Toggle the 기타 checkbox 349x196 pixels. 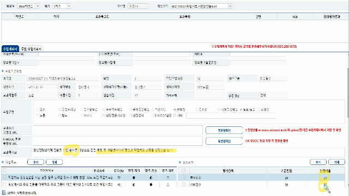click(174, 115)
